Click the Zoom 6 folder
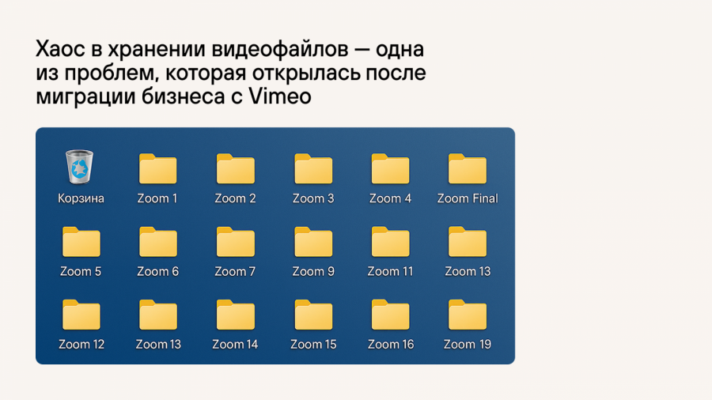The height and width of the screenshot is (400, 712). click(157, 242)
